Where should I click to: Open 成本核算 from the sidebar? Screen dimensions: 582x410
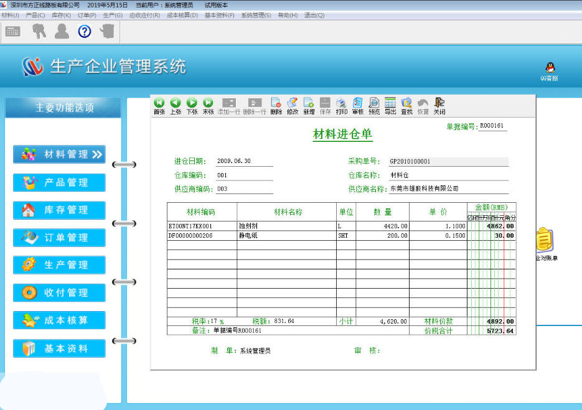pos(59,320)
